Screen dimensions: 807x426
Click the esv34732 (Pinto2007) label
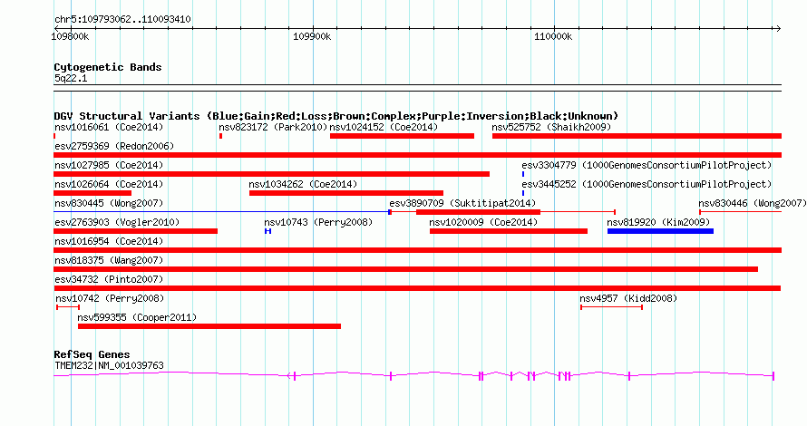tap(109, 279)
